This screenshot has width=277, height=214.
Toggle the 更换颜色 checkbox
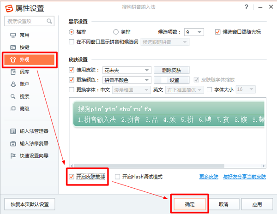click(x=72, y=80)
